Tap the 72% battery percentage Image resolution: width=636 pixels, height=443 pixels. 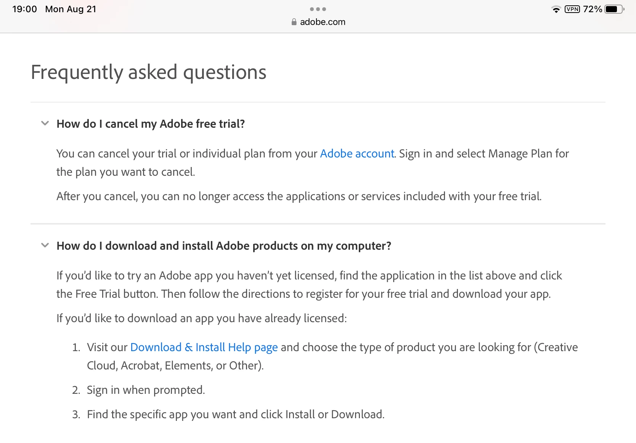coord(592,9)
